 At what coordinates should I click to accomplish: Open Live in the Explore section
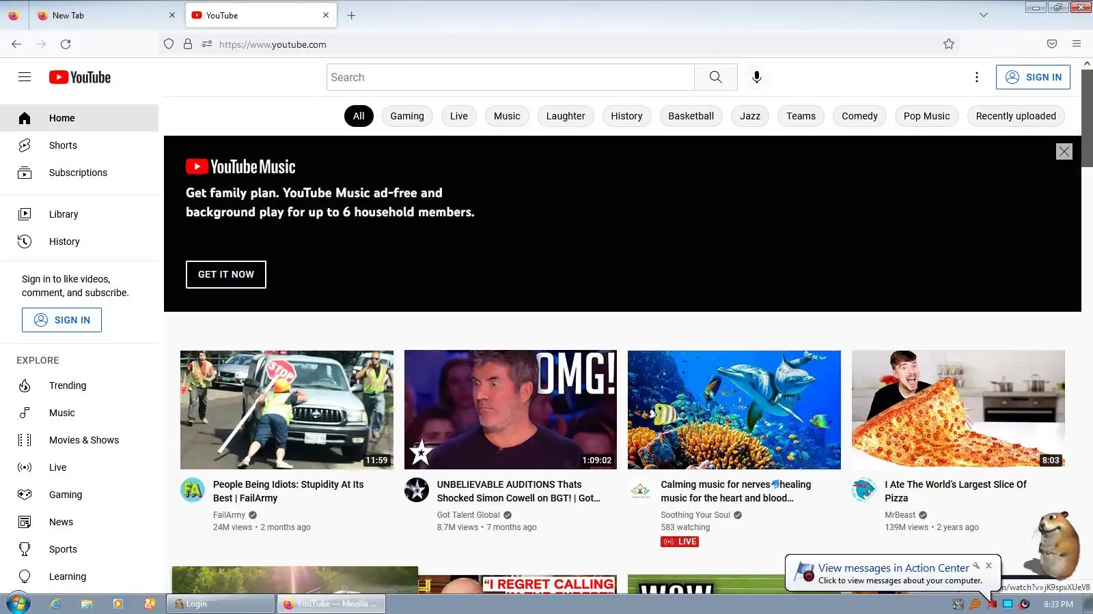(79, 467)
